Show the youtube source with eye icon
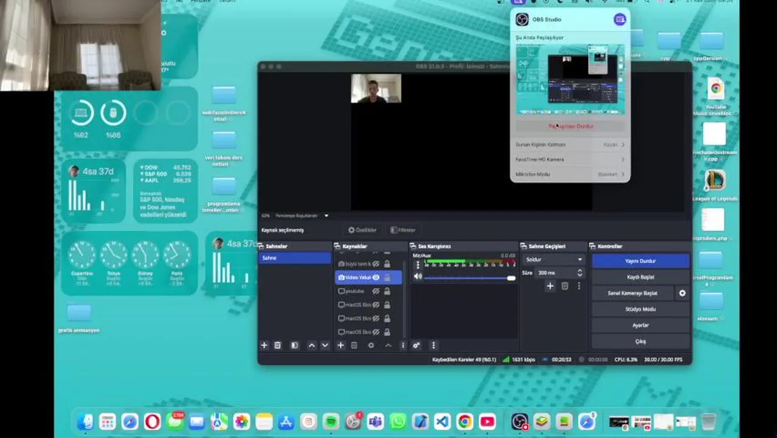The image size is (777, 438). click(376, 291)
